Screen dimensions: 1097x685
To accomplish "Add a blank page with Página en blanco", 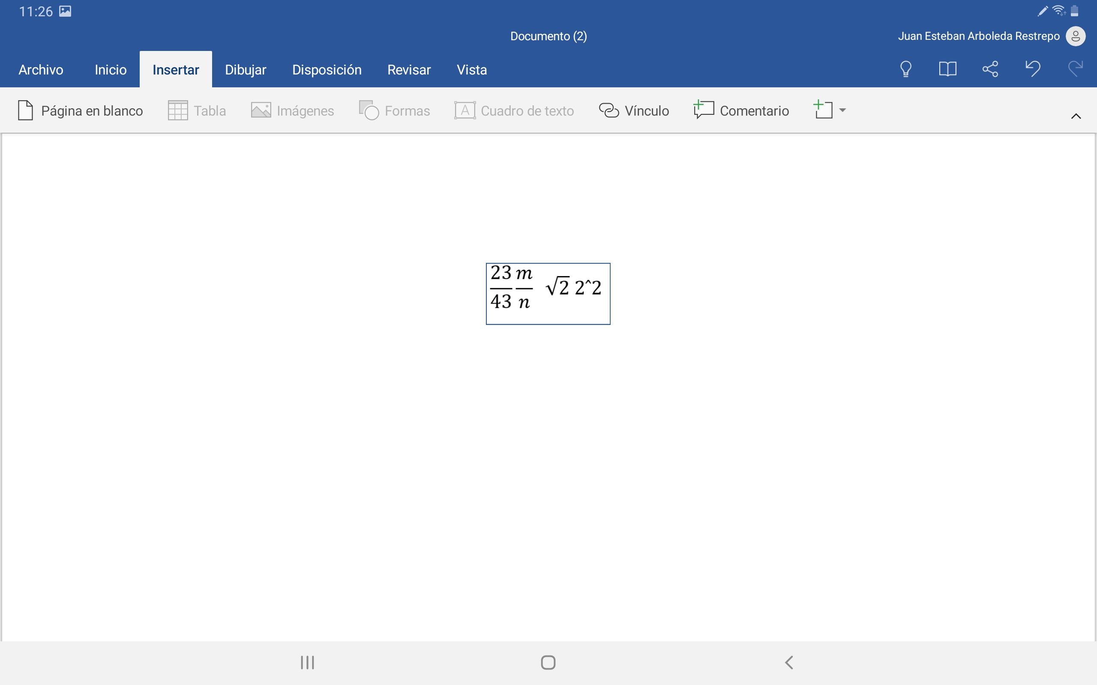I will (x=80, y=110).
